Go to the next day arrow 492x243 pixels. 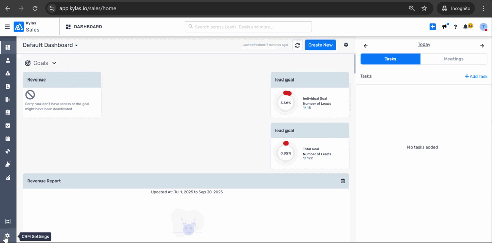coord(482,46)
